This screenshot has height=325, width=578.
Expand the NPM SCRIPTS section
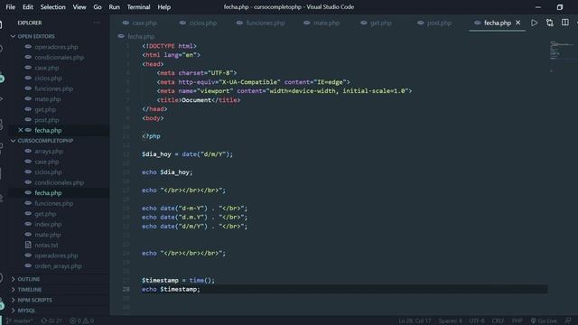pos(34,300)
